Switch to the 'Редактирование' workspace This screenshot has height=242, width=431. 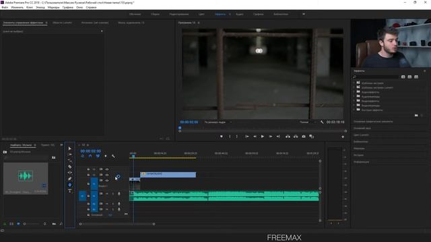[179, 14]
